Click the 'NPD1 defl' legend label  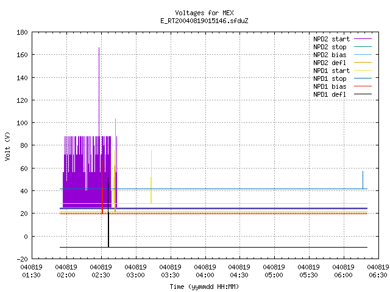pyautogui.click(x=330, y=95)
